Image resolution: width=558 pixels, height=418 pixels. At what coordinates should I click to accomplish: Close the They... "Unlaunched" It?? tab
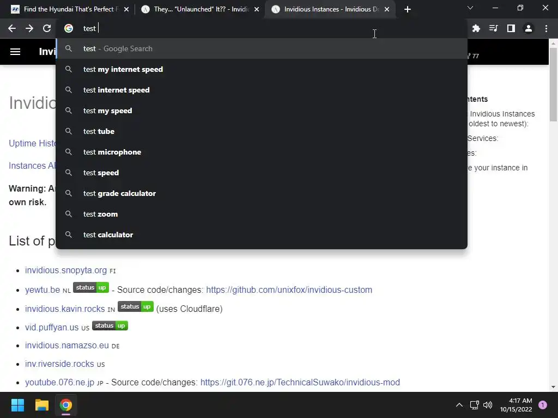(x=257, y=9)
